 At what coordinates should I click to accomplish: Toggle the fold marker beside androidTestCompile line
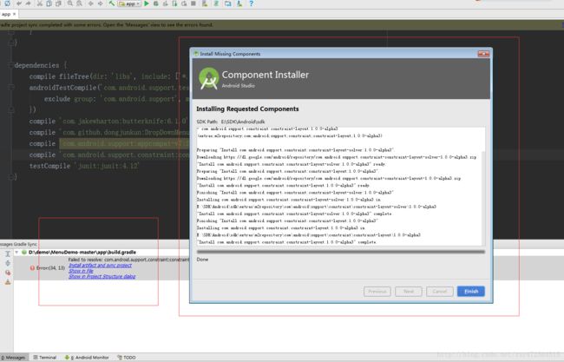[x=10, y=88]
